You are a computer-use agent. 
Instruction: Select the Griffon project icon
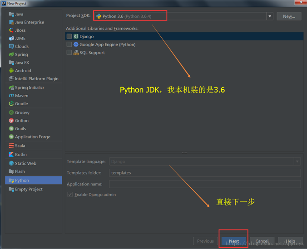point(11,121)
